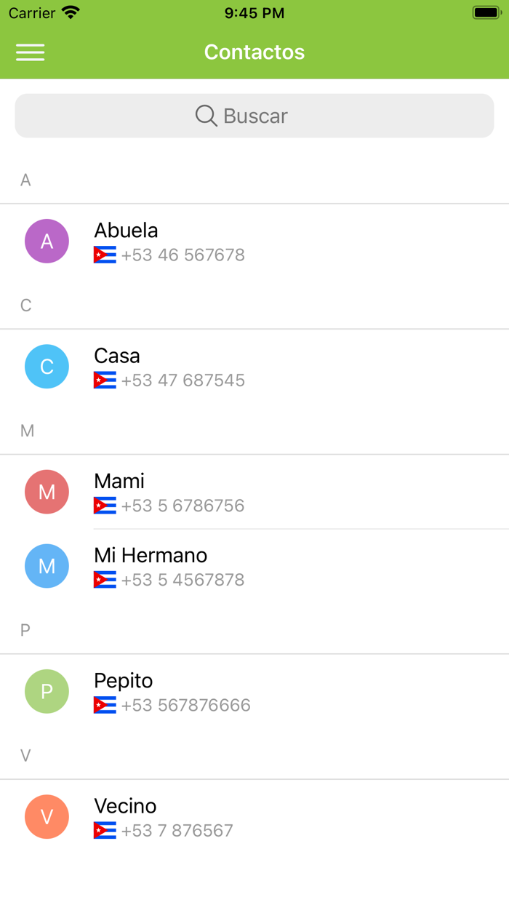Tap Casa's phone number +53 47 687545
This screenshot has width=509, height=905.
[x=183, y=380]
